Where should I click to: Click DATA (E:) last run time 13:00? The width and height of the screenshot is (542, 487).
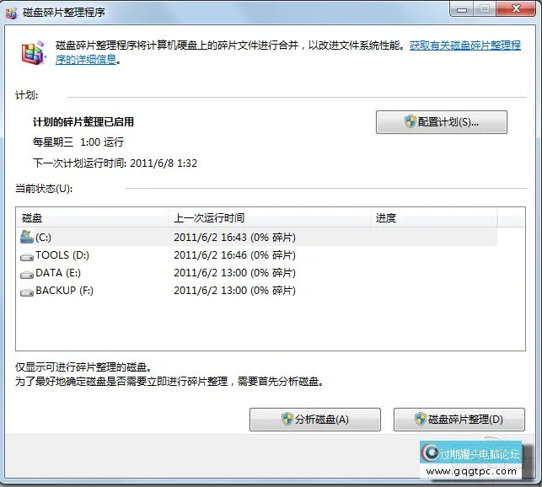pyautogui.click(x=234, y=273)
